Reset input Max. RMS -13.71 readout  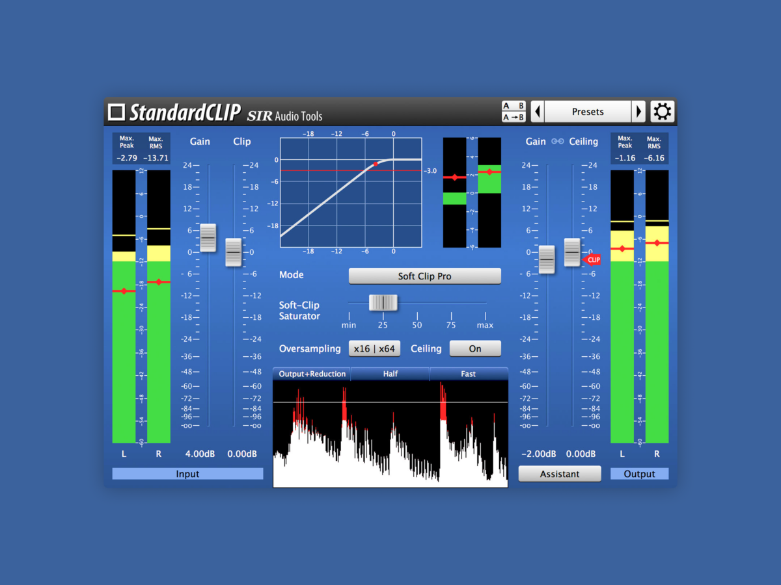156,158
